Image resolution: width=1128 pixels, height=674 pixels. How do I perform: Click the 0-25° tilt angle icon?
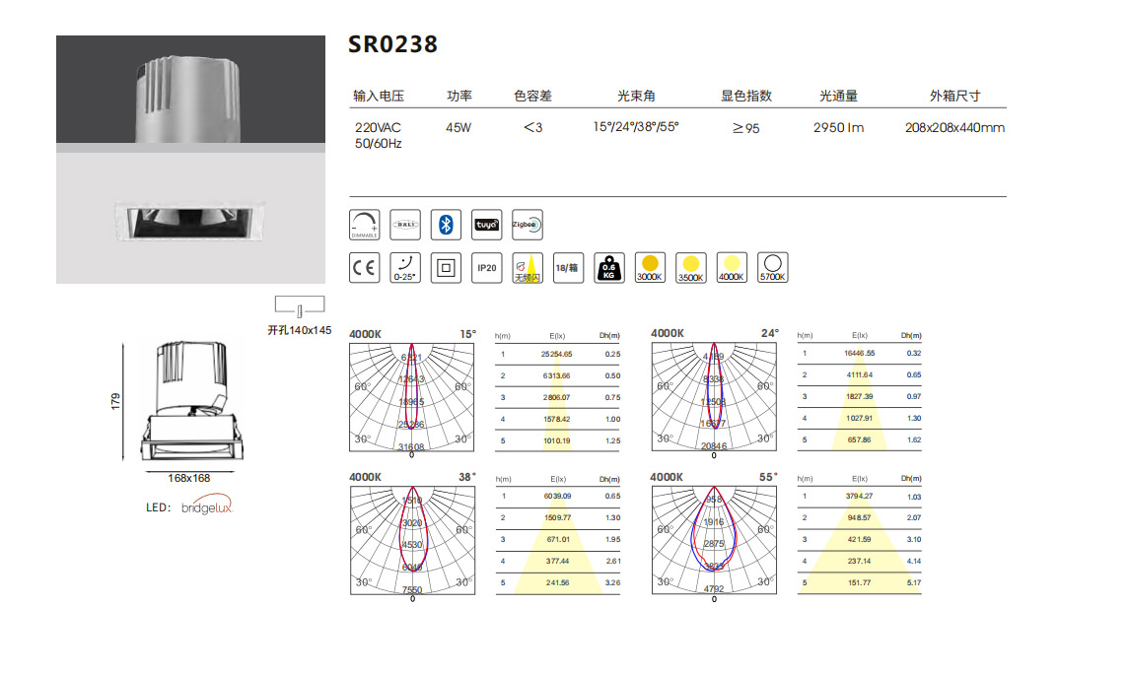pos(405,267)
